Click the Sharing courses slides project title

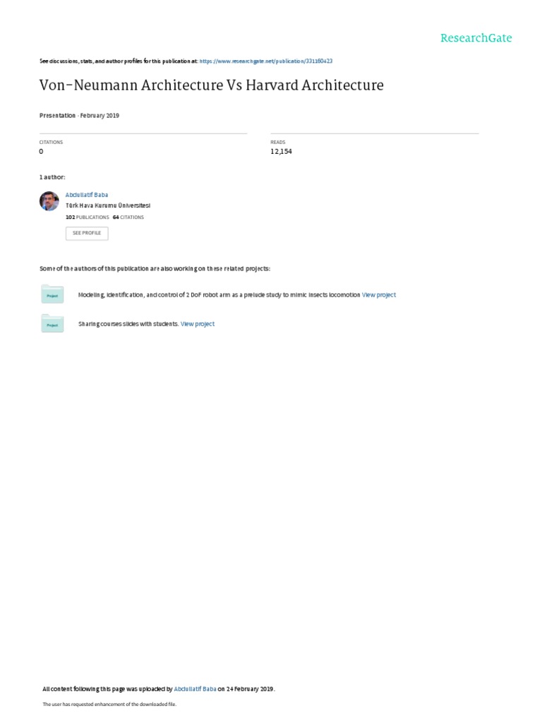tap(128, 323)
